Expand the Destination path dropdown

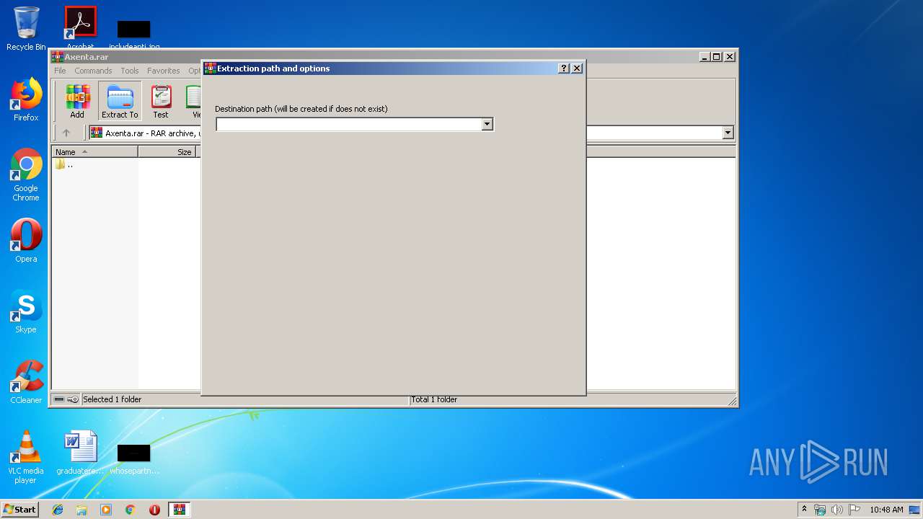click(x=487, y=124)
